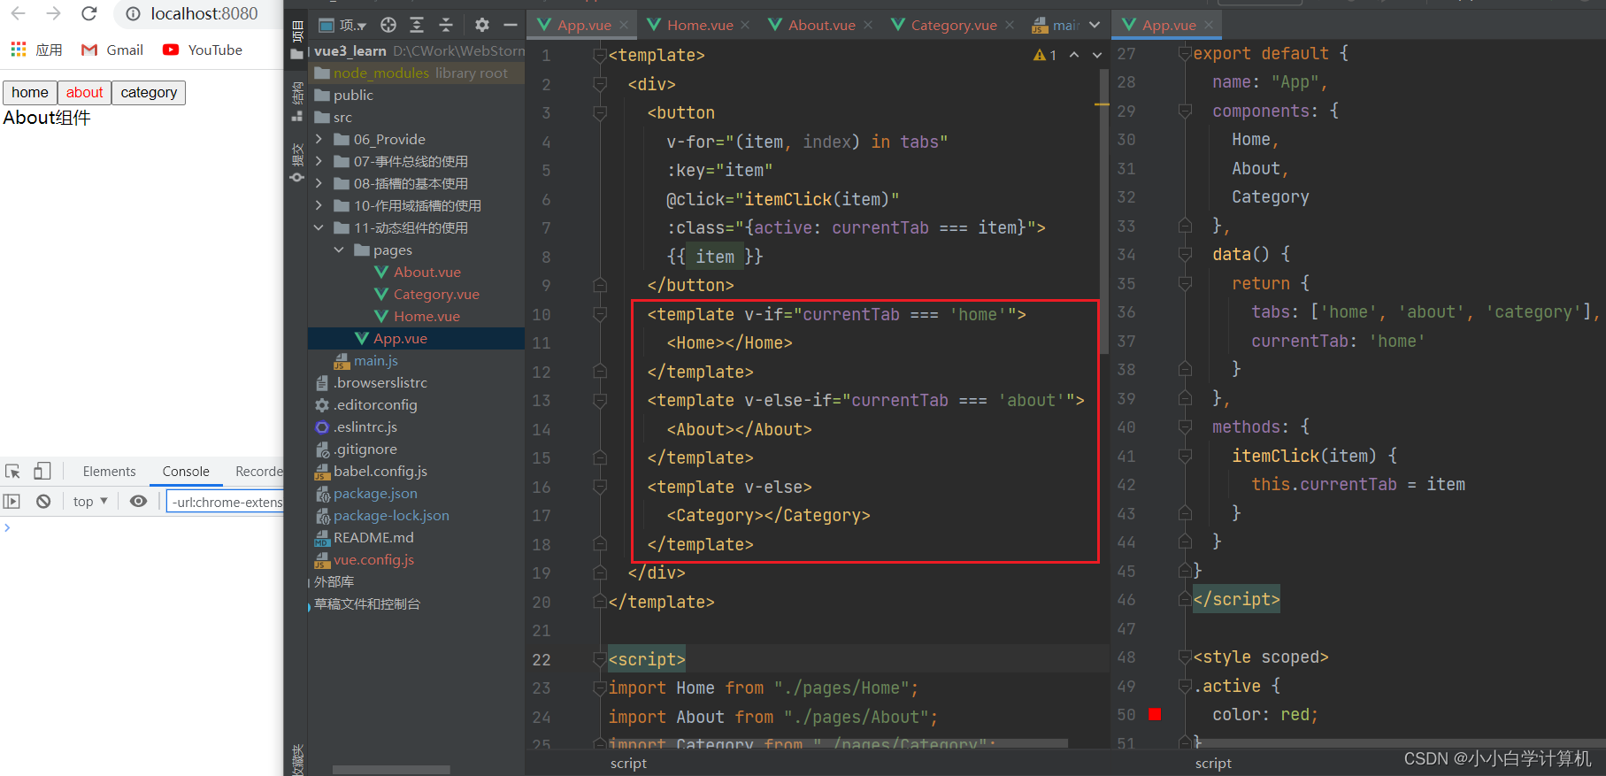Activate the DevTools inspect element tool

pyautogui.click(x=12, y=472)
